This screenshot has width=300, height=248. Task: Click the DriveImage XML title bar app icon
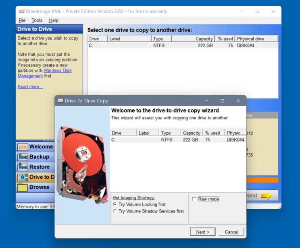pos(21,11)
